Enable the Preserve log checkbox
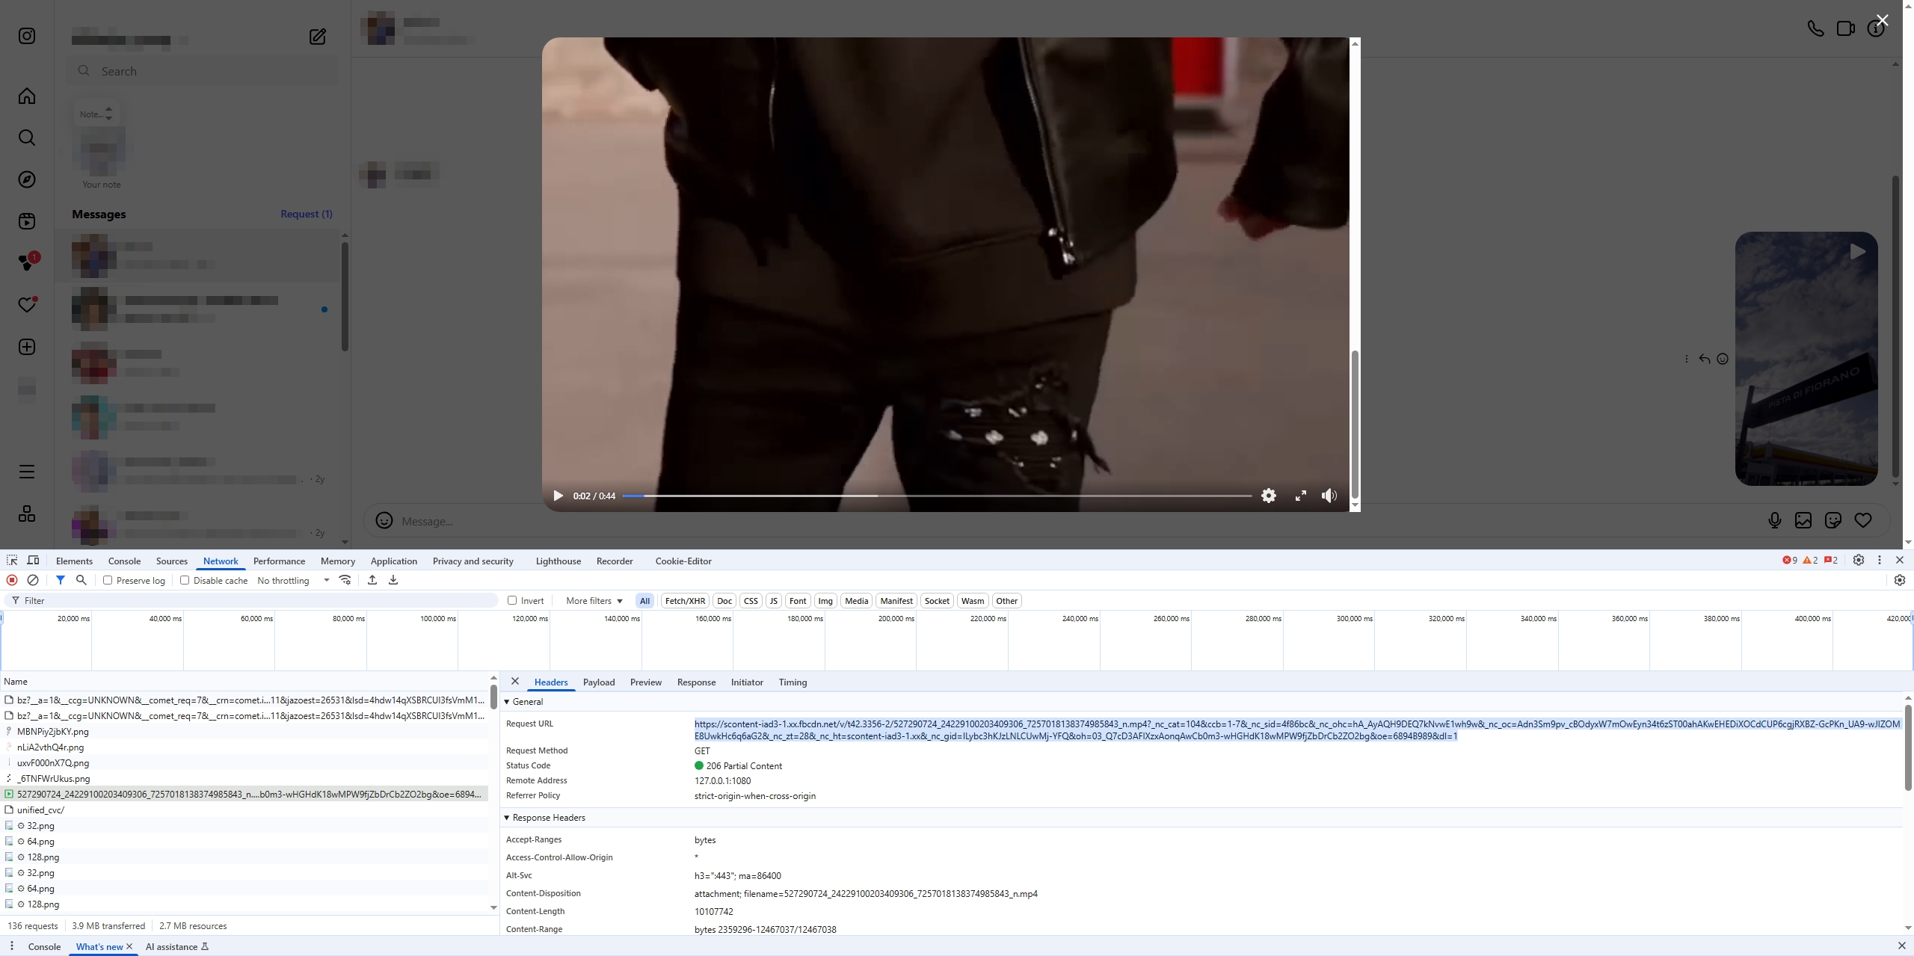Screen dimensions: 1914x956 (x=108, y=580)
